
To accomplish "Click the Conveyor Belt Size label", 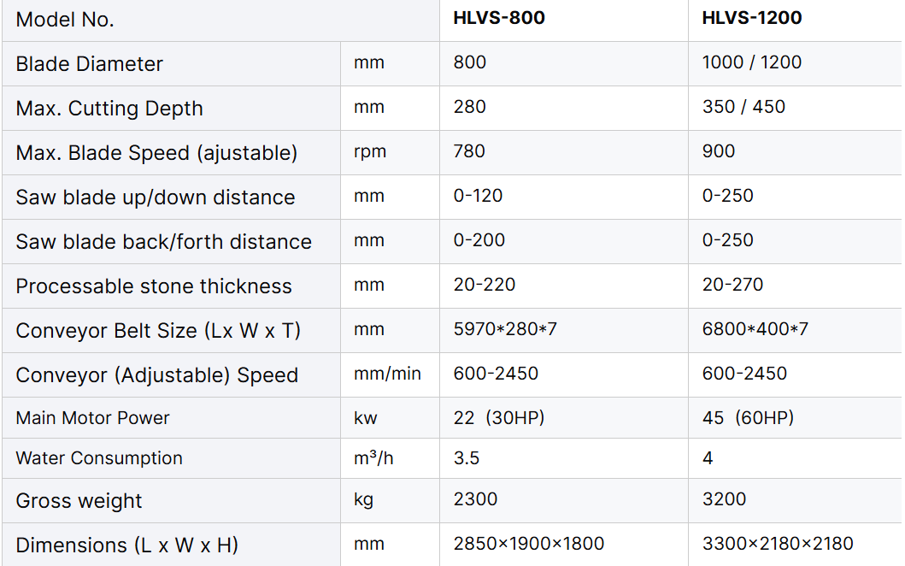I will pyautogui.click(x=158, y=331).
